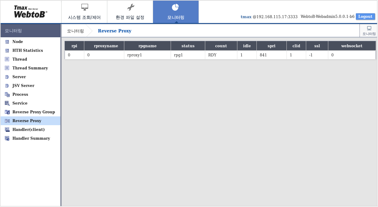Select the Service monitoring icon

7,103
